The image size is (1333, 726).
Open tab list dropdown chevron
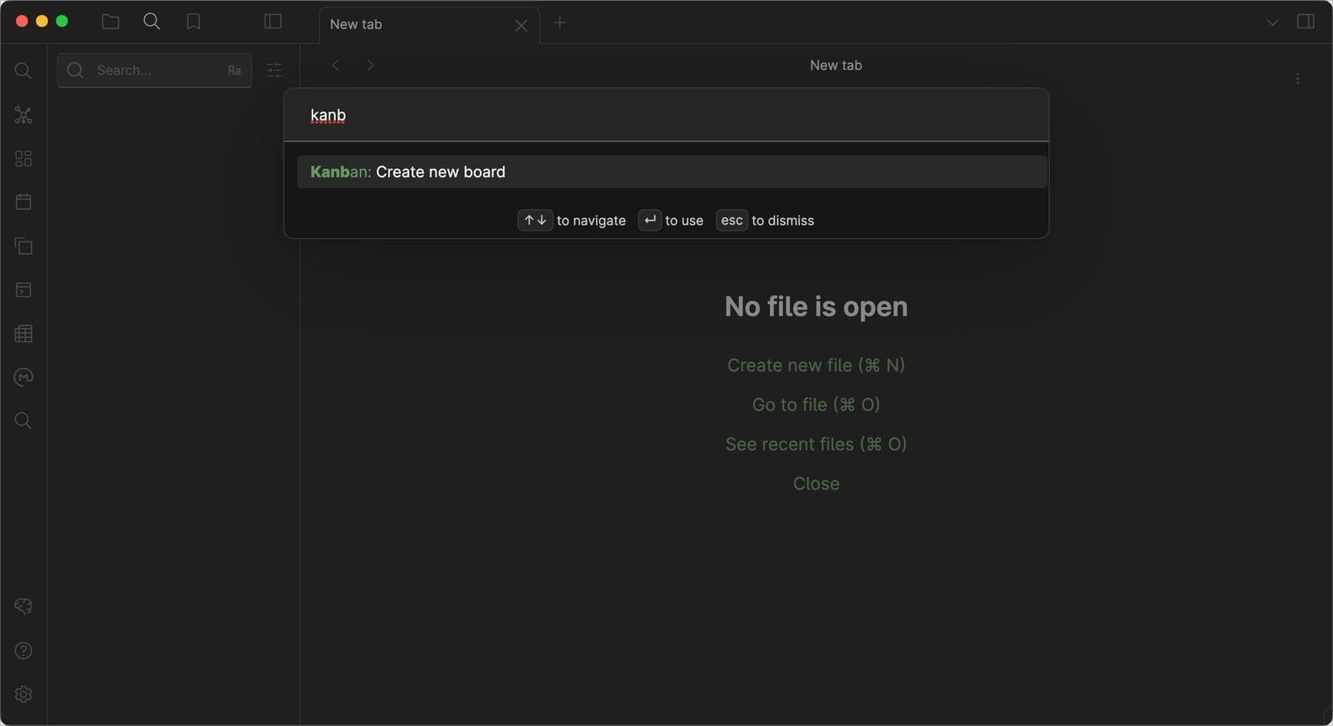(1272, 22)
